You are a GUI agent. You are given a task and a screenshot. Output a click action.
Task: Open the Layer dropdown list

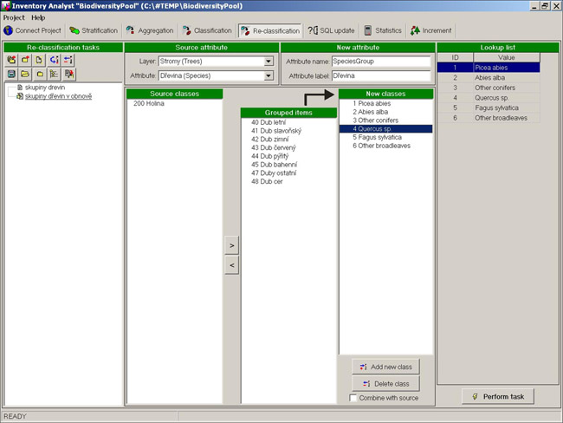[x=269, y=62]
